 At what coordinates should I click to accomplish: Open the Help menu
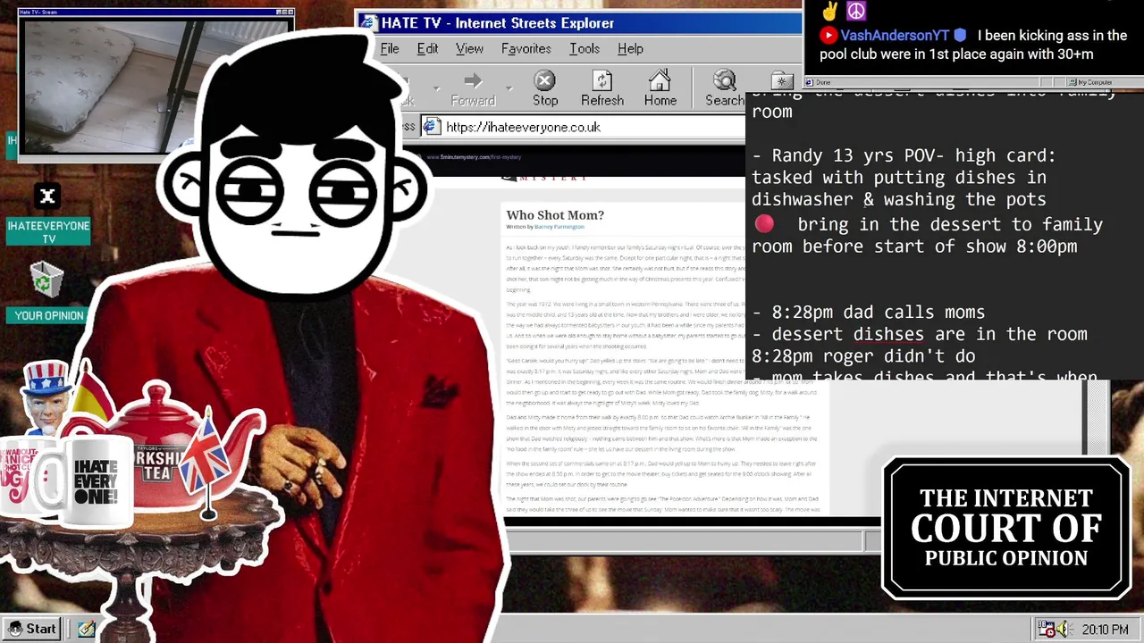tap(630, 48)
